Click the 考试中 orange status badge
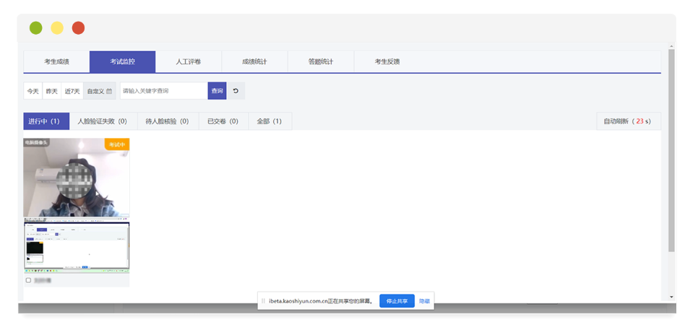This screenshot has width=690, height=330. (117, 144)
